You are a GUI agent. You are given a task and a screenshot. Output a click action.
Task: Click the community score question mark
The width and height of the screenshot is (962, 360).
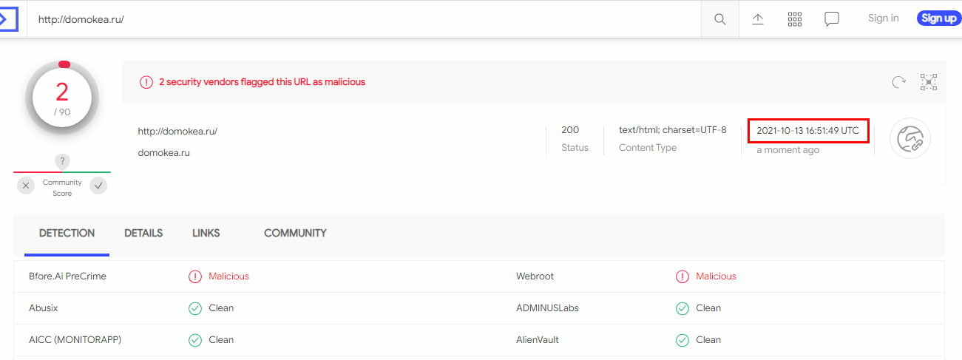tap(63, 161)
